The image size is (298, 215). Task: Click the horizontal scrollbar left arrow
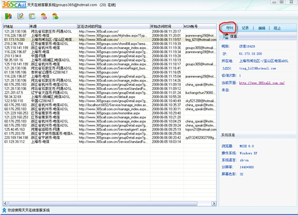[5, 204]
